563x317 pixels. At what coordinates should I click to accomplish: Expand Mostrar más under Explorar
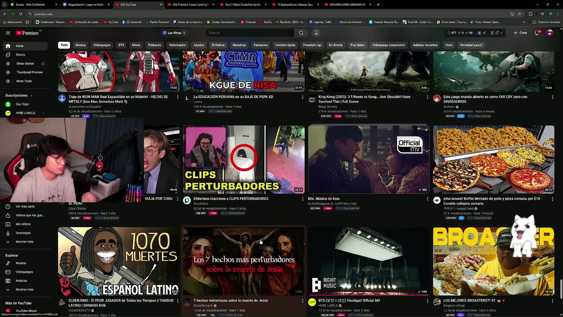tap(25, 290)
